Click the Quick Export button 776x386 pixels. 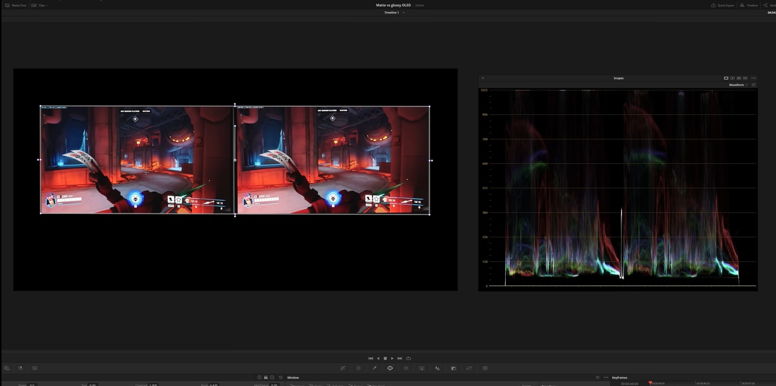pyautogui.click(x=723, y=5)
